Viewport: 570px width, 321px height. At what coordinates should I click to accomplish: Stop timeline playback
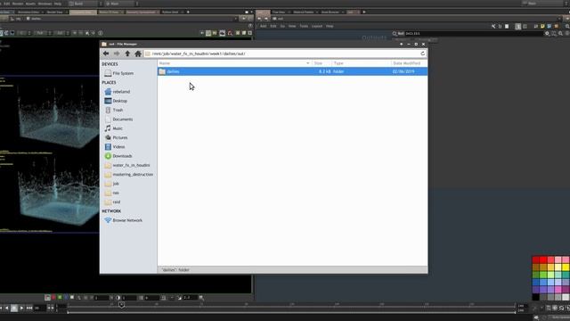pos(14,309)
